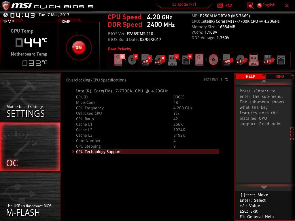Image resolution: width=295 pixels, height=221 pixels.
Task: Select the first UEFI hard disk boot icon
Action: click(x=118, y=60)
